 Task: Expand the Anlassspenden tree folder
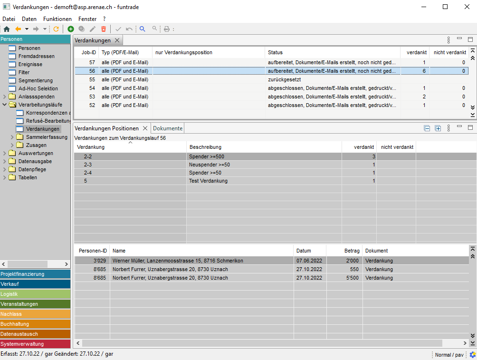click(x=5, y=97)
